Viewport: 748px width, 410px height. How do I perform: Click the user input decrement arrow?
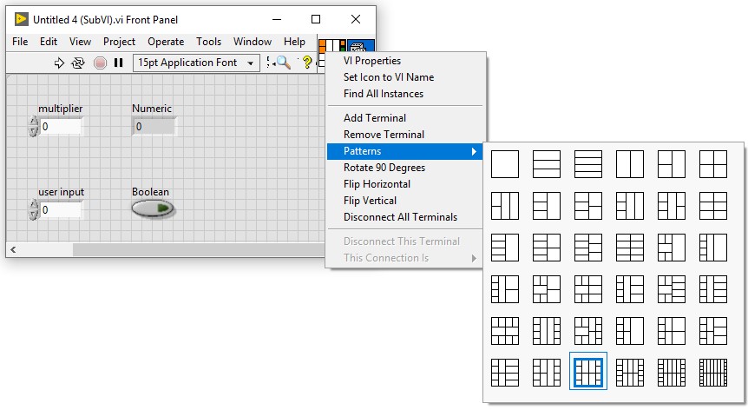[33, 215]
